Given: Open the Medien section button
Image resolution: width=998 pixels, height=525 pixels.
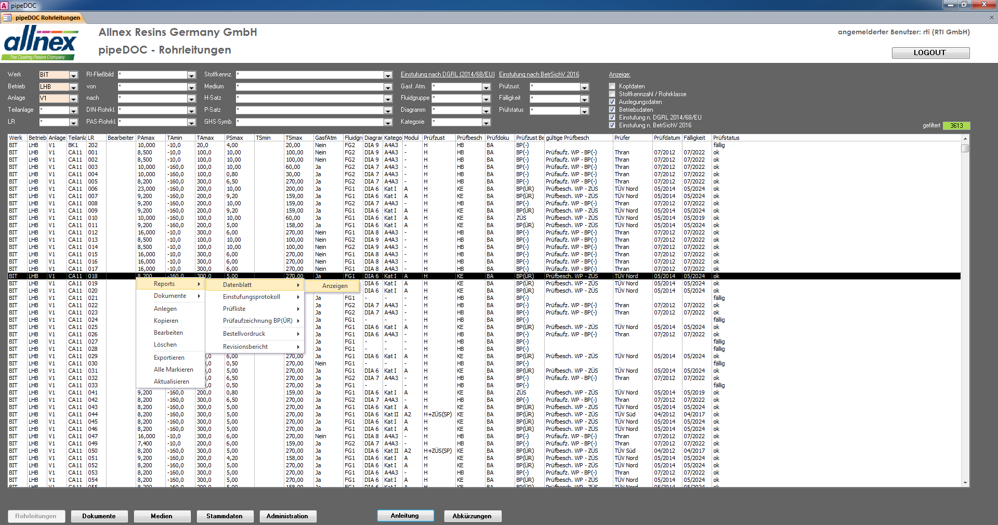Looking at the screenshot, I should click(x=162, y=516).
